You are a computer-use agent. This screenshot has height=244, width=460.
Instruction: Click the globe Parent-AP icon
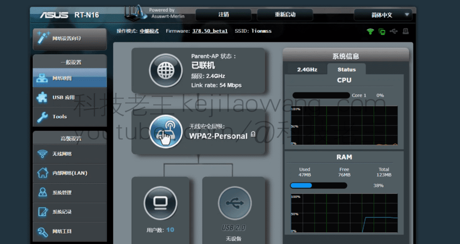pyautogui.click(x=166, y=70)
